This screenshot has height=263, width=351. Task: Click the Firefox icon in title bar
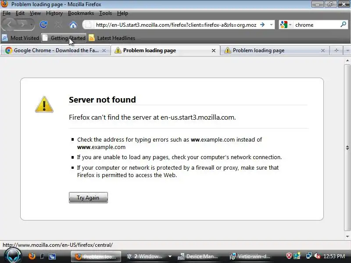(x=4, y=4)
